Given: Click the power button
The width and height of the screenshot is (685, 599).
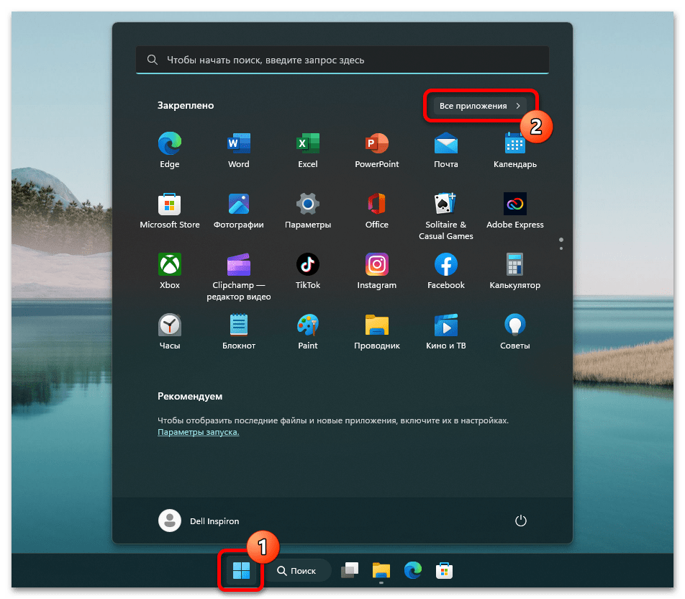Looking at the screenshot, I should click(x=521, y=521).
